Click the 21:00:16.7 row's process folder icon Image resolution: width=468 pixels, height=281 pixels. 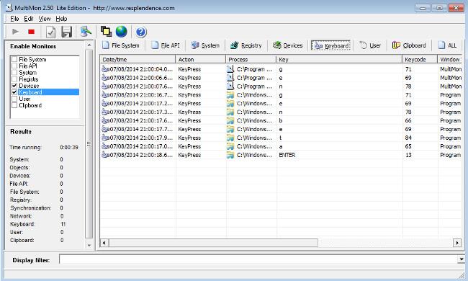coord(230,95)
